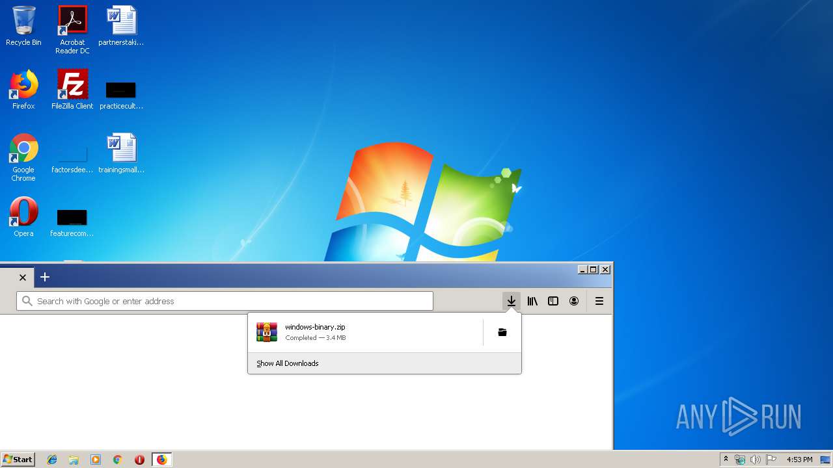
Task: Launch Chrome from the taskbar
Action: (x=118, y=460)
